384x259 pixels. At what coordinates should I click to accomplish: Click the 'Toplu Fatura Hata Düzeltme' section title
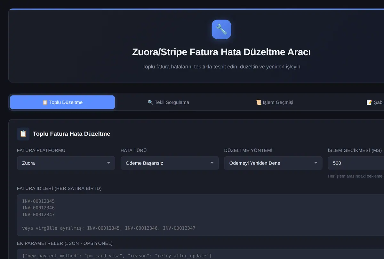(71, 134)
